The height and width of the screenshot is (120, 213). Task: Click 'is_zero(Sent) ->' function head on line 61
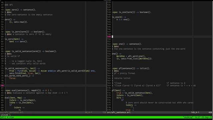[14, 39]
